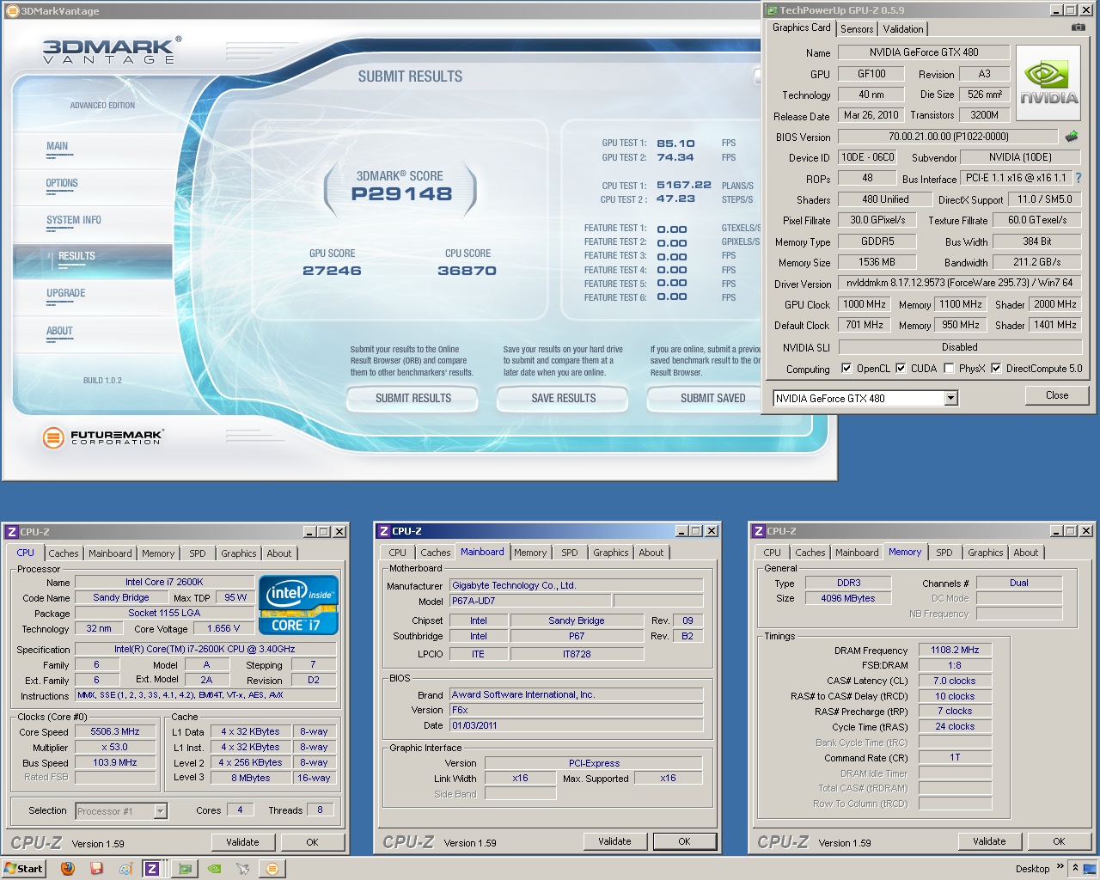Viewport: 1100px width, 880px height.
Task: Select the Graphics Card tab in GPU-Z
Action: (801, 27)
